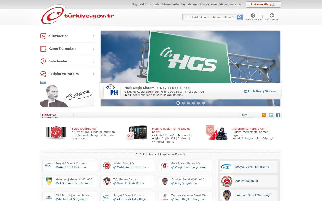Click the Kamu Kurumları sidebar icon
This screenshot has width=322, height=201.
[43, 49]
